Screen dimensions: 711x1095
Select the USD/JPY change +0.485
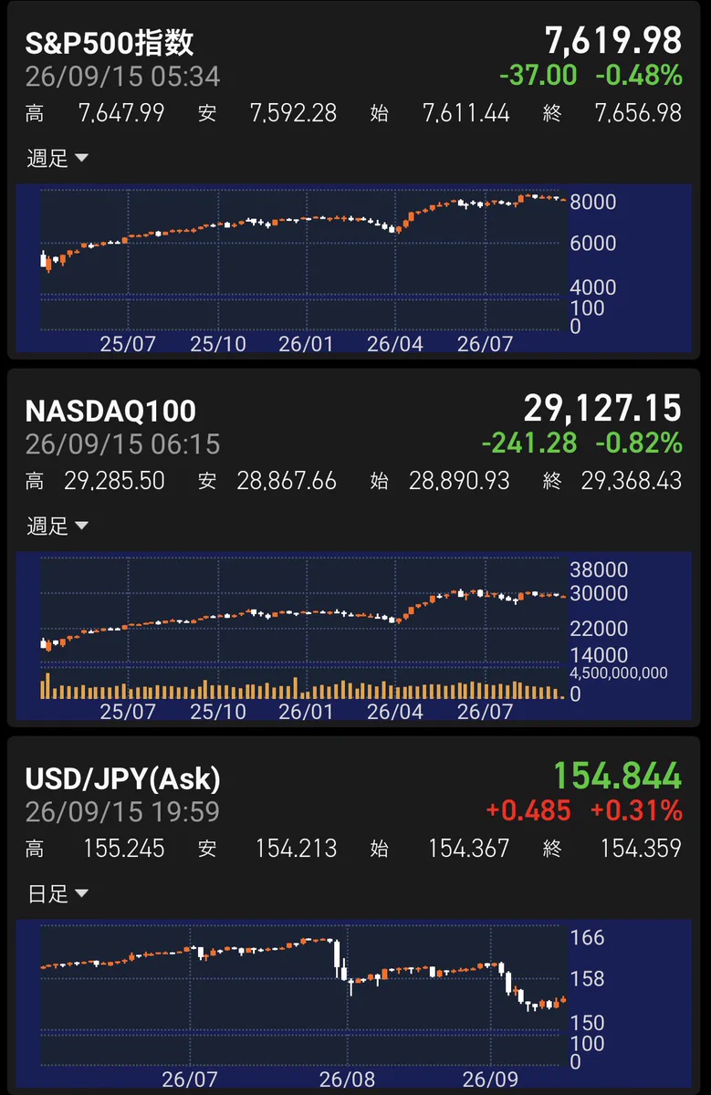point(529,810)
